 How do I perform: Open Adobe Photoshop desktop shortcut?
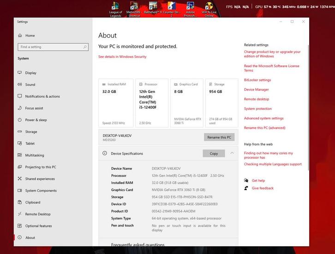click(190, 9)
